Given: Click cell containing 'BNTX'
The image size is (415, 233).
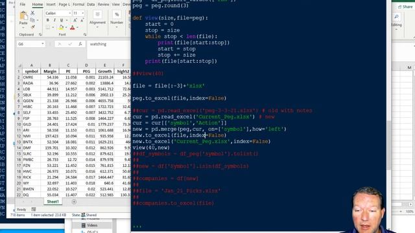Looking at the screenshot, I should coord(32,142).
